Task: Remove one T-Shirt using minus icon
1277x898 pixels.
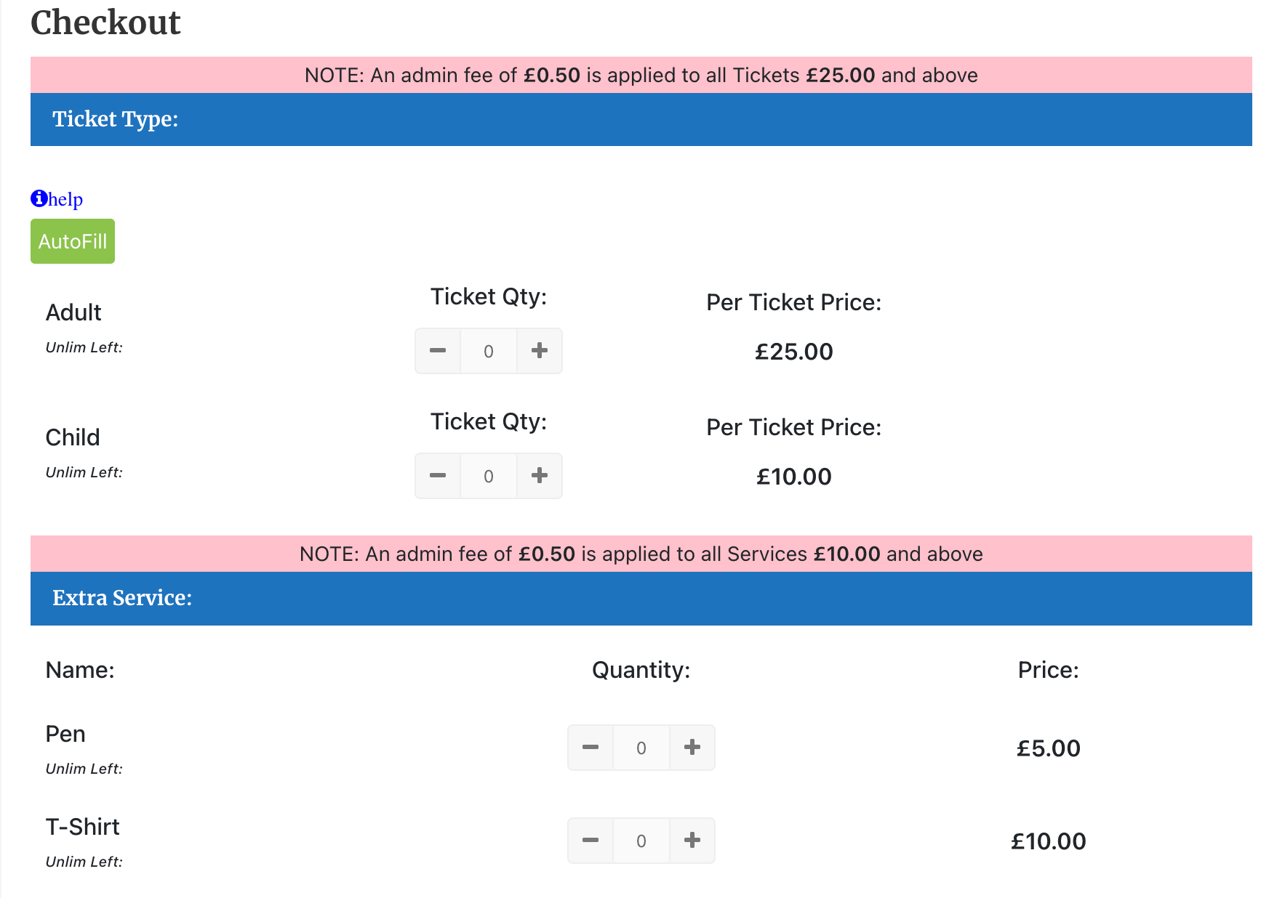Action: tap(591, 841)
